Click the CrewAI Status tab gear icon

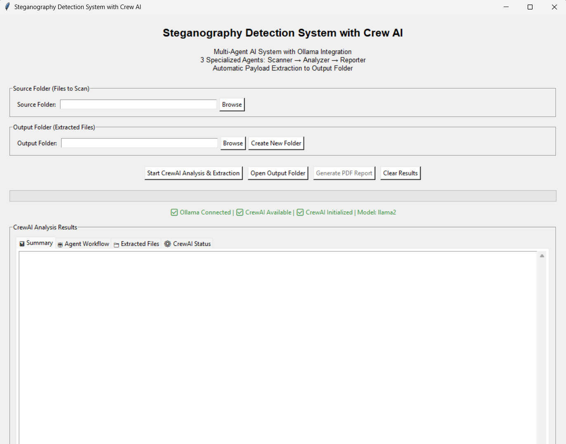click(x=168, y=244)
